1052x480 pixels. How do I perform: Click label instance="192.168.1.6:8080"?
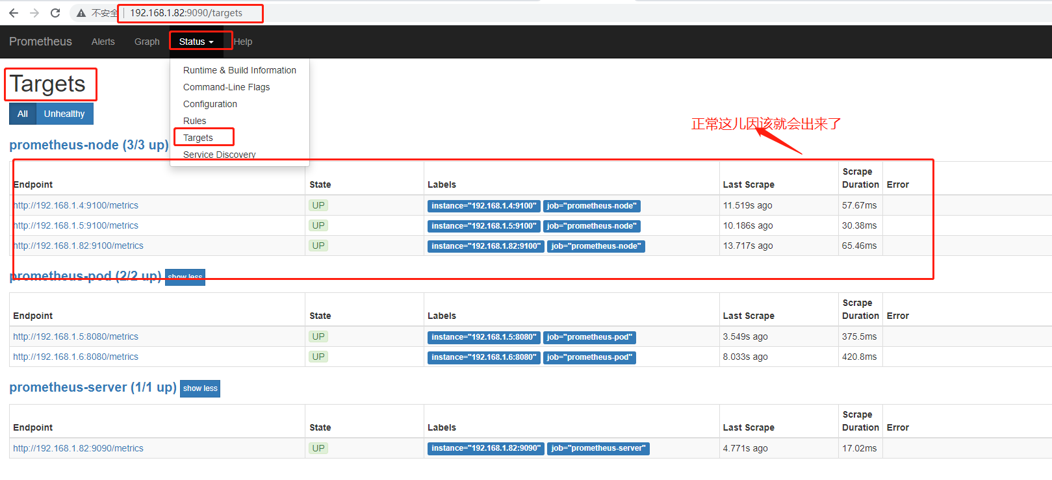484,357
